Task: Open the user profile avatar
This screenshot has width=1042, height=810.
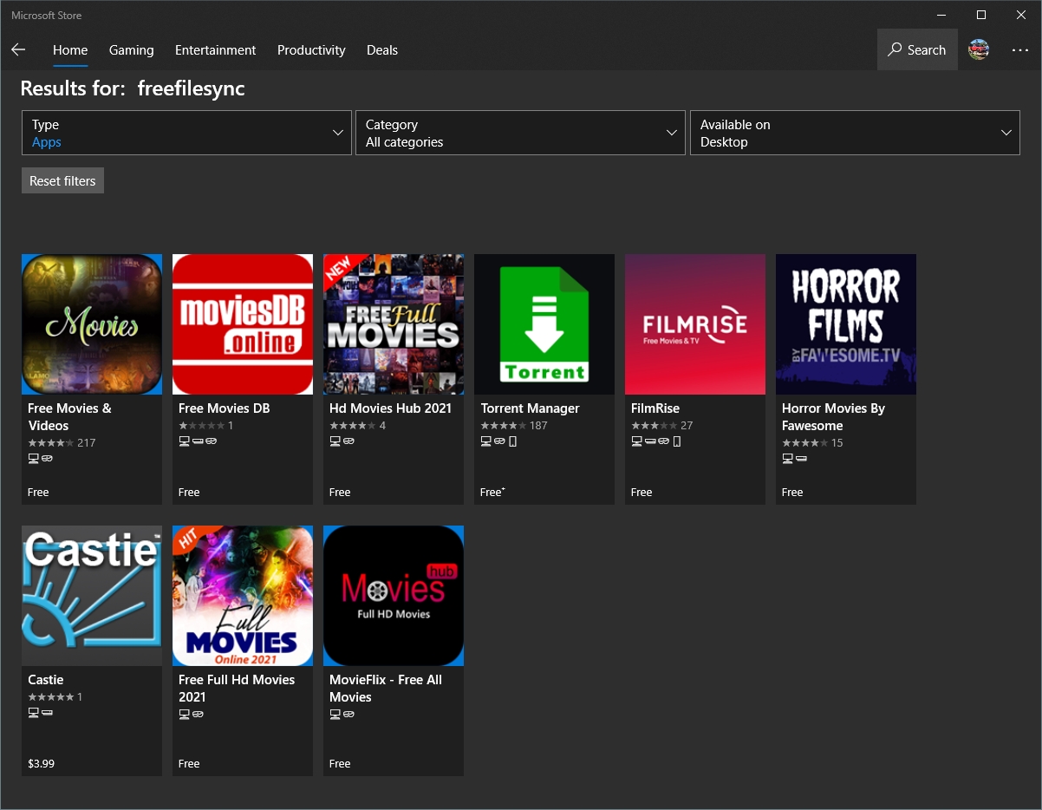Action: click(979, 49)
